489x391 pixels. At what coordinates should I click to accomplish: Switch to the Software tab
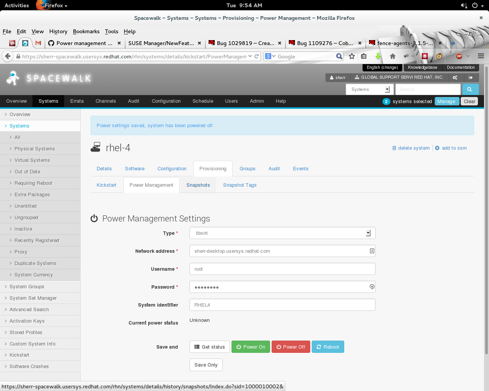[x=134, y=169]
